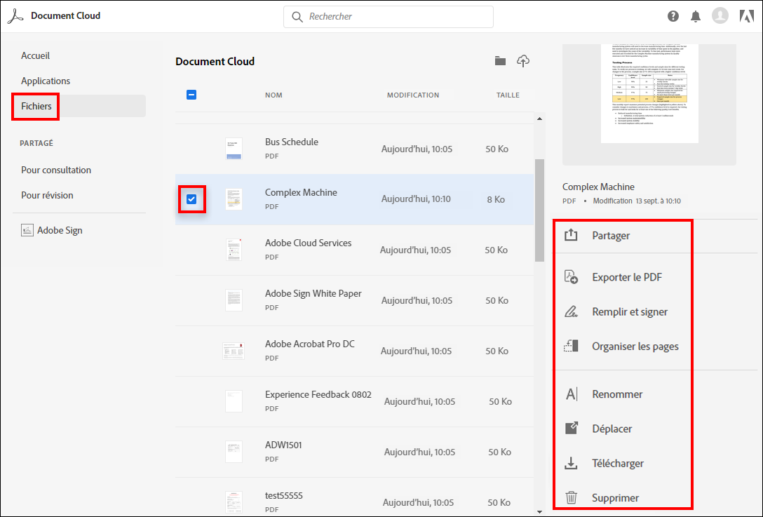This screenshot has height=517, width=763.
Task: Click the Complex Machine preview thumbnail
Action: (649, 93)
